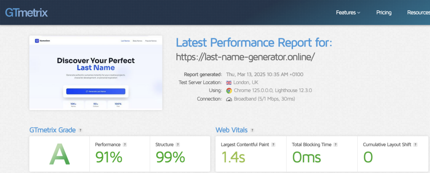Click Chrome 125.0.0.0, Lighthouse 12.3.0 text
Image resolution: width=430 pixels, height=173 pixels.
[x=273, y=91]
